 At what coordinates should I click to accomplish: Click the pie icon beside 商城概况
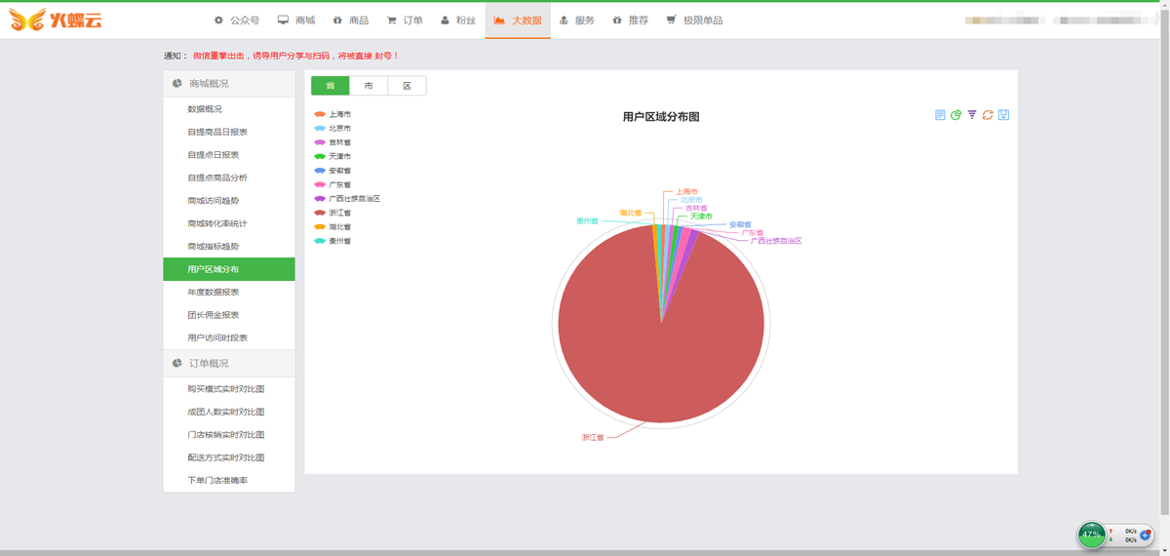point(176,84)
